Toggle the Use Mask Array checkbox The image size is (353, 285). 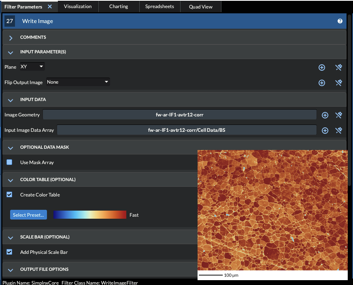[9, 162]
